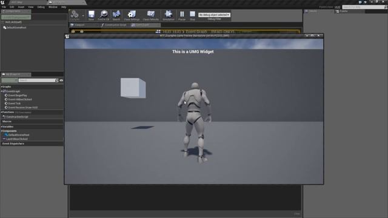Click graph navigation back arrow icon

73,31
